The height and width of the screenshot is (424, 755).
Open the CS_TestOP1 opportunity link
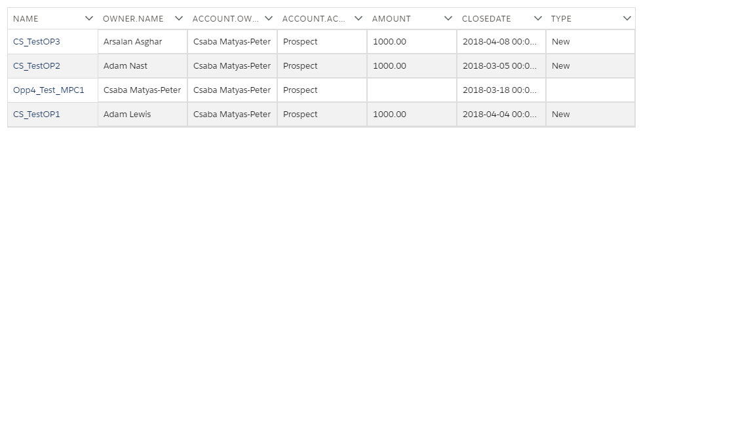point(37,115)
